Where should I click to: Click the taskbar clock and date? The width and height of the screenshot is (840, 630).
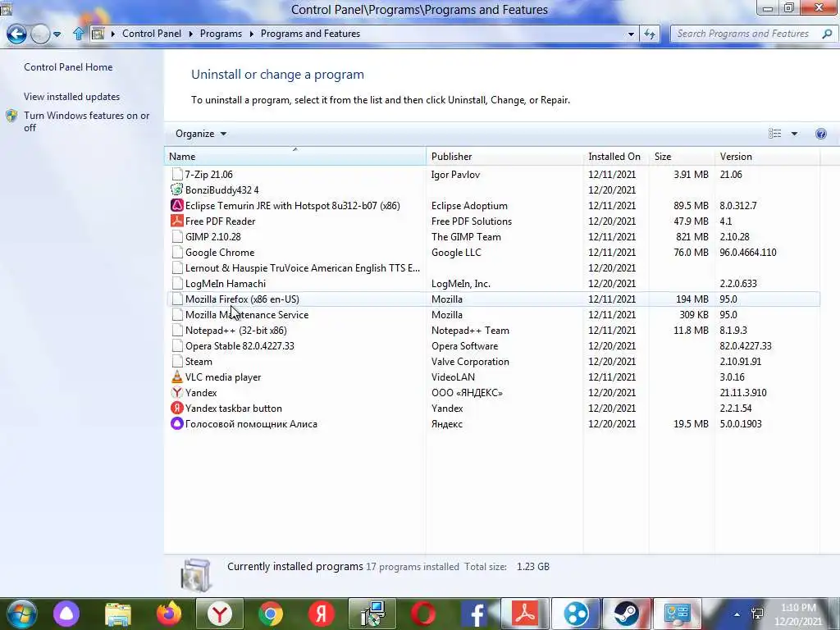[797, 614]
